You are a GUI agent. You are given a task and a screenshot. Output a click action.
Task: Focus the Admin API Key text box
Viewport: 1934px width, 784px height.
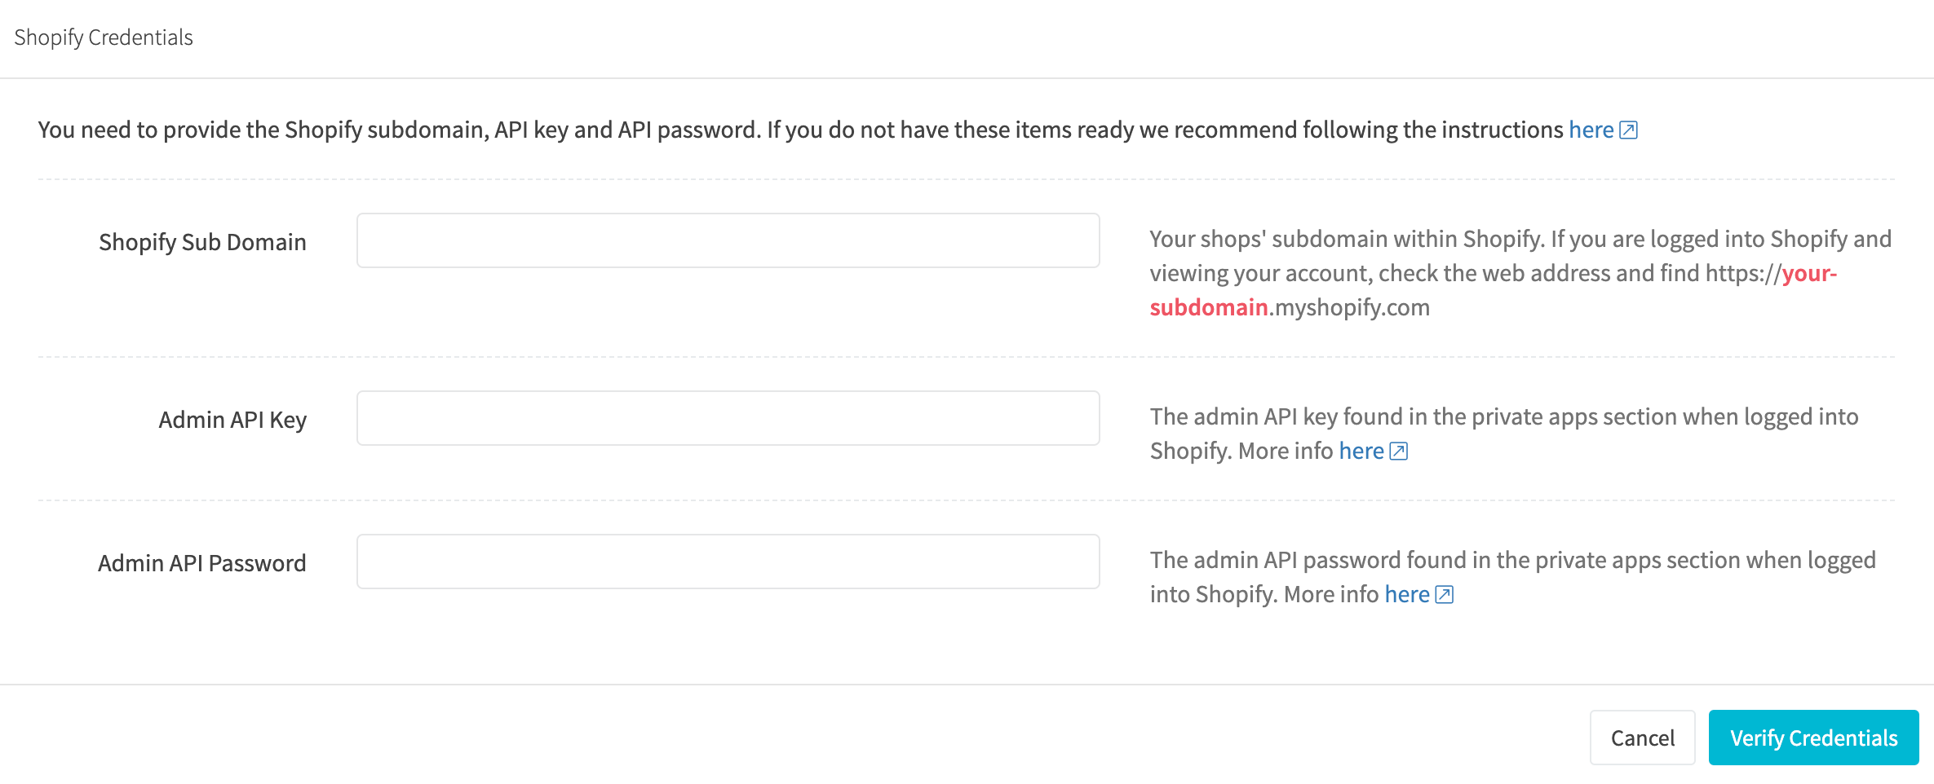point(728,418)
